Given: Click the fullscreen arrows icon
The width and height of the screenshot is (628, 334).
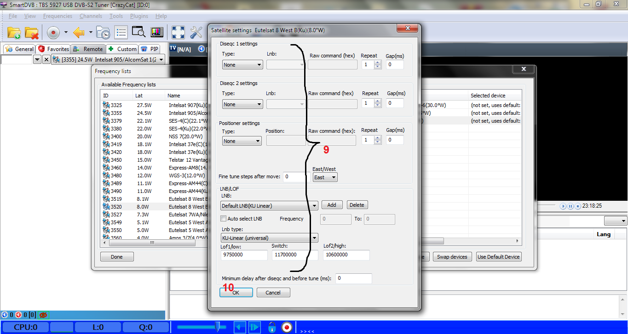Looking at the screenshot, I should [x=178, y=33].
